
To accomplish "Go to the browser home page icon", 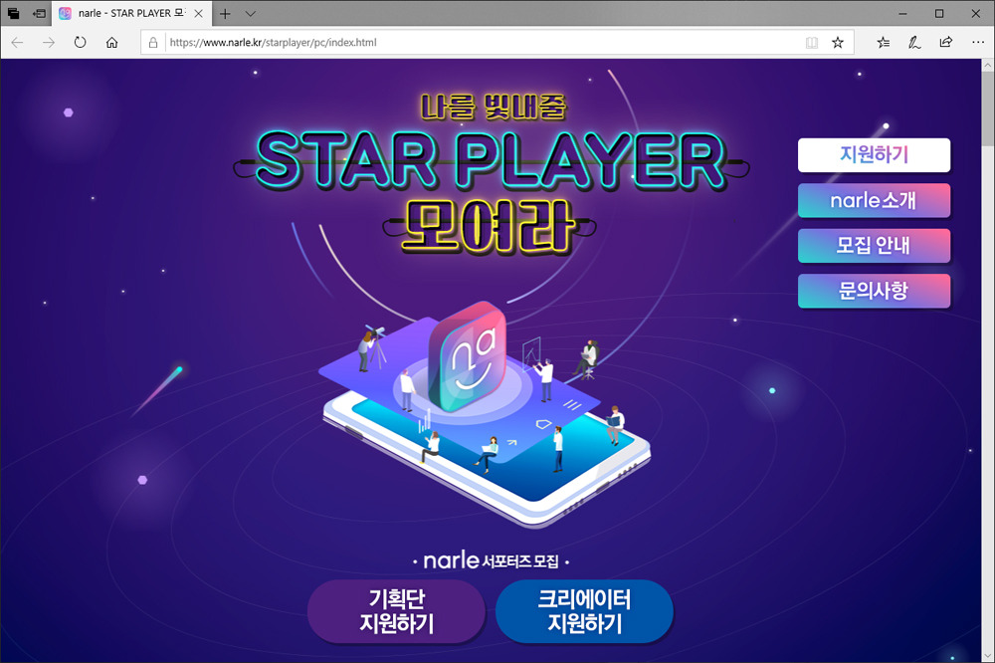I will [111, 43].
